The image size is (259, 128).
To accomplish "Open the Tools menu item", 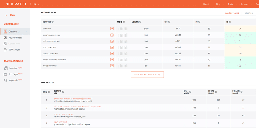I will pos(230,4).
